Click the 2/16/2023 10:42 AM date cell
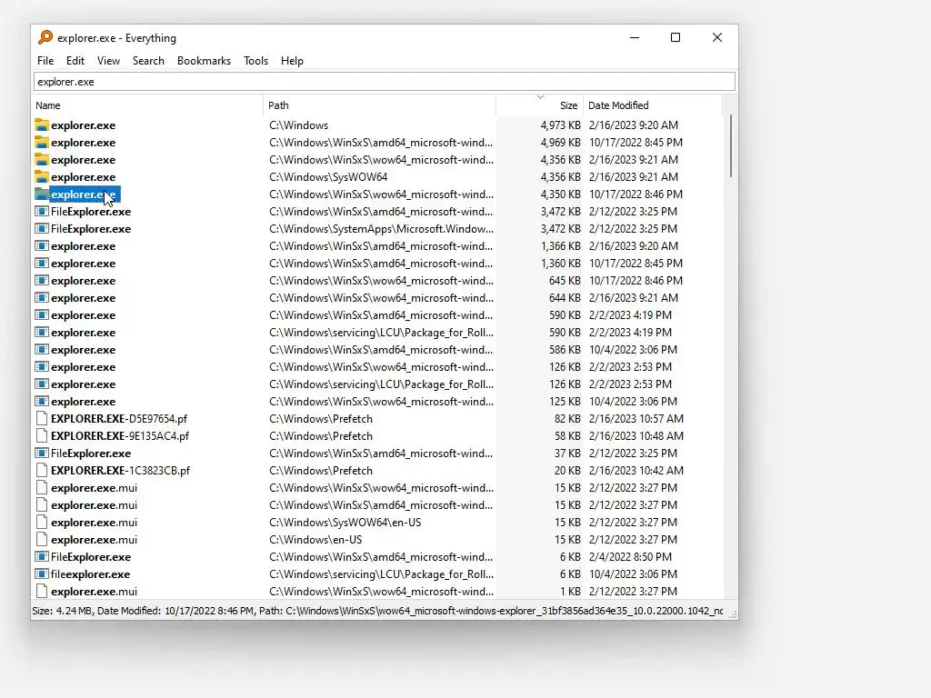Viewport: 931px width, 698px height. point(636,470)
